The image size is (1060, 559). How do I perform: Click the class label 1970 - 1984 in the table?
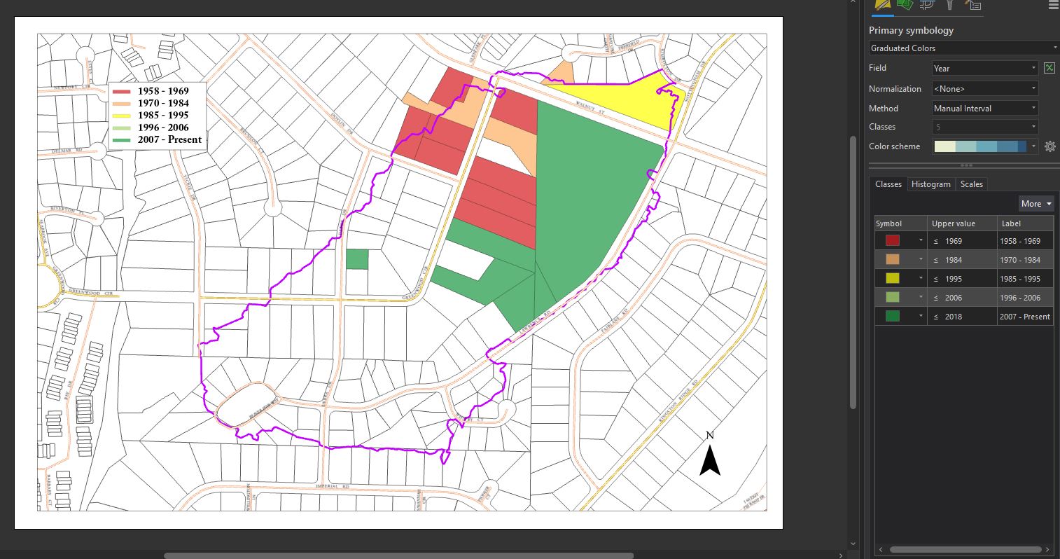pos(1025,260)
